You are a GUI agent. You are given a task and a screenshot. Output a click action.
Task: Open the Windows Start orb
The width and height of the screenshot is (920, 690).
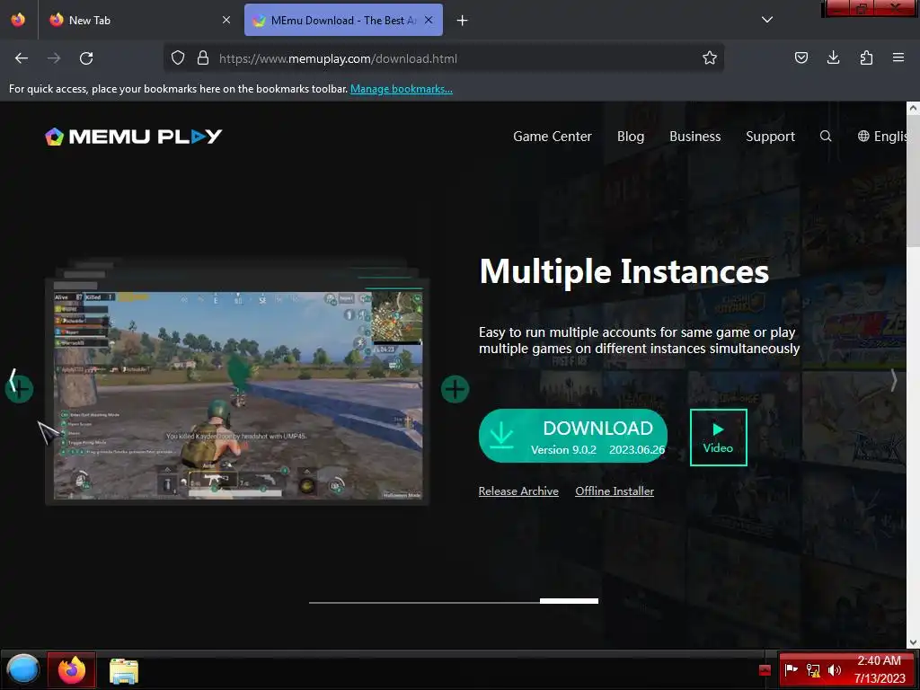tap(22, 669)
